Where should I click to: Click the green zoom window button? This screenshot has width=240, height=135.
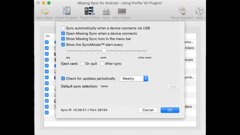[x=49, y=3]
